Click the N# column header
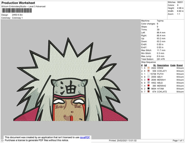This screenshot has height=143, width=185. click(x=145, y=65)
